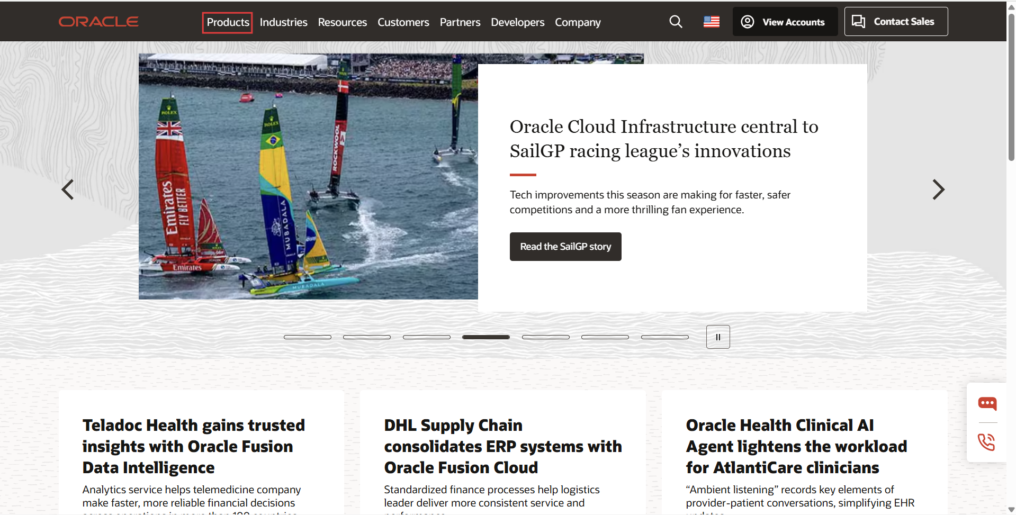Go to next carousel slide arrow
Image resolution: width=1016 pixels, height=515 pixels.
(x=938, y=189)
